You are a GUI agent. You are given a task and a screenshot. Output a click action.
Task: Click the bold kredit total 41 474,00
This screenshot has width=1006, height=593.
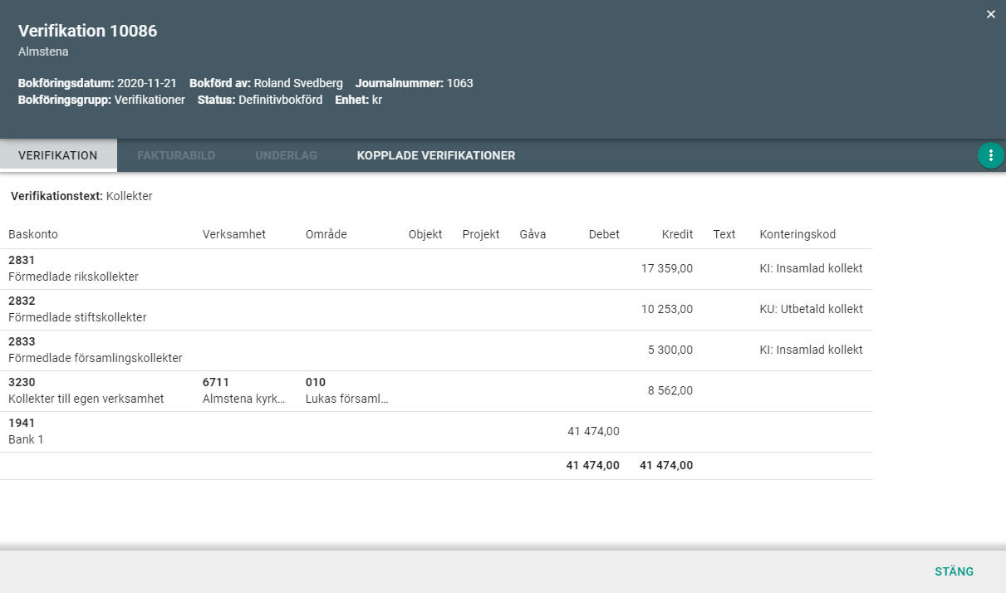666,465
